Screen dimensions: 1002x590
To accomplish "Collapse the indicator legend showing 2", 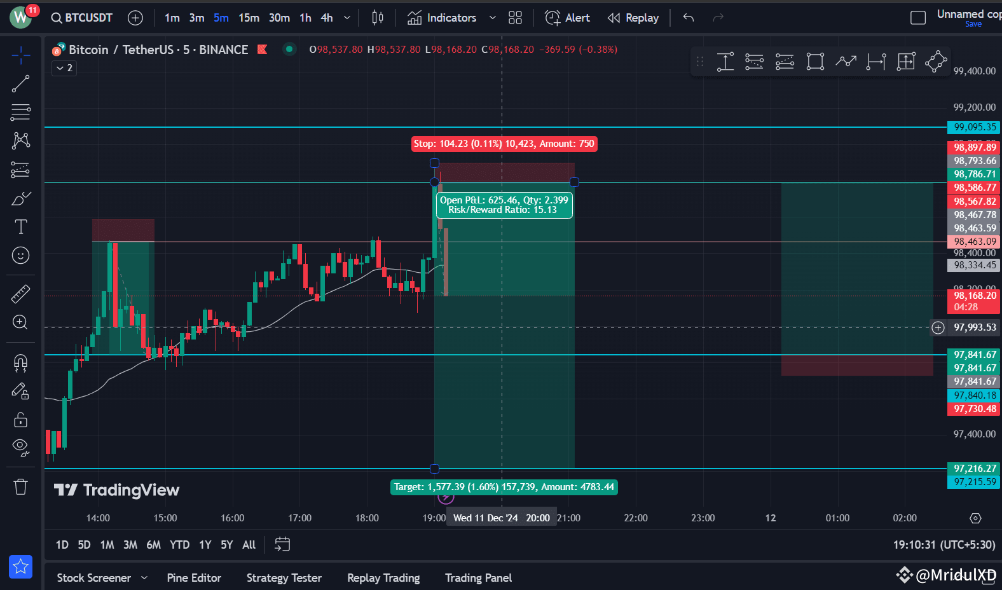I will click(x=64, y=68).
